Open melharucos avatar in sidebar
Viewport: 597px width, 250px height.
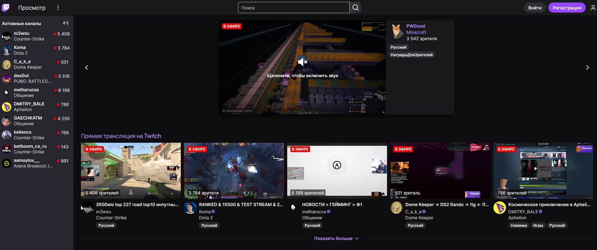(7, 93)
